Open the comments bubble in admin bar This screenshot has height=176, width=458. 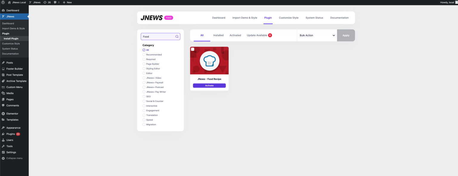(55, 2)
